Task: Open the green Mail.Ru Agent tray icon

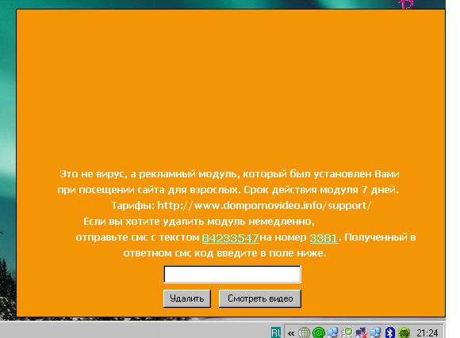Action: (x=318, y=332)
